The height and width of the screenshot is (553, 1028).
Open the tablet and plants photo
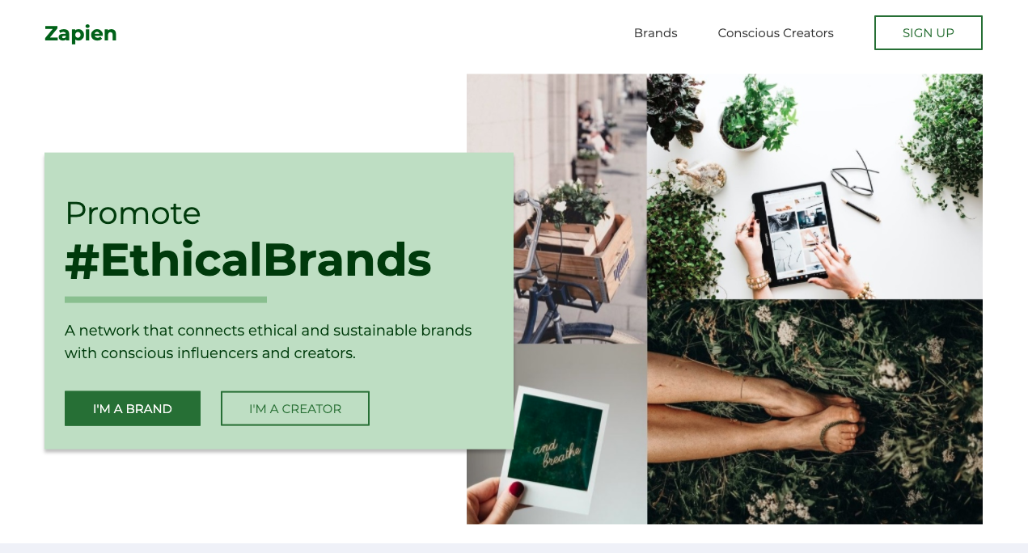coord(814,187)
